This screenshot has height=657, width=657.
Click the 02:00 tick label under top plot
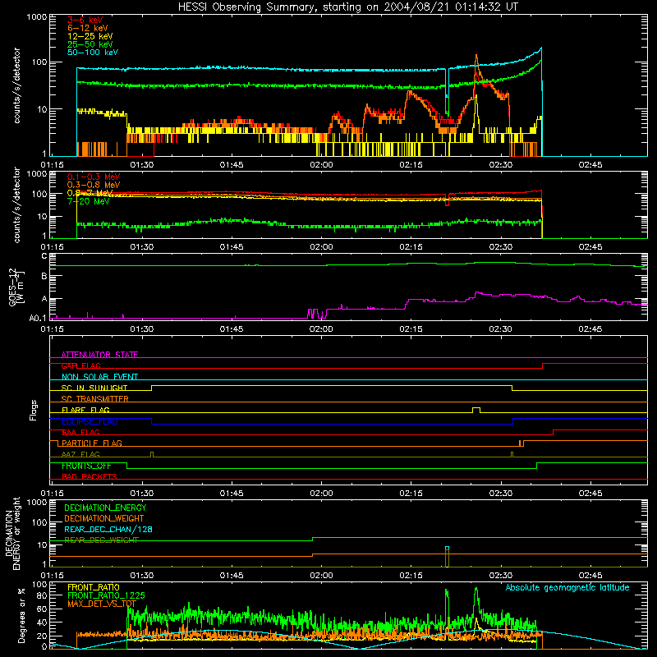tap(321, 165)
